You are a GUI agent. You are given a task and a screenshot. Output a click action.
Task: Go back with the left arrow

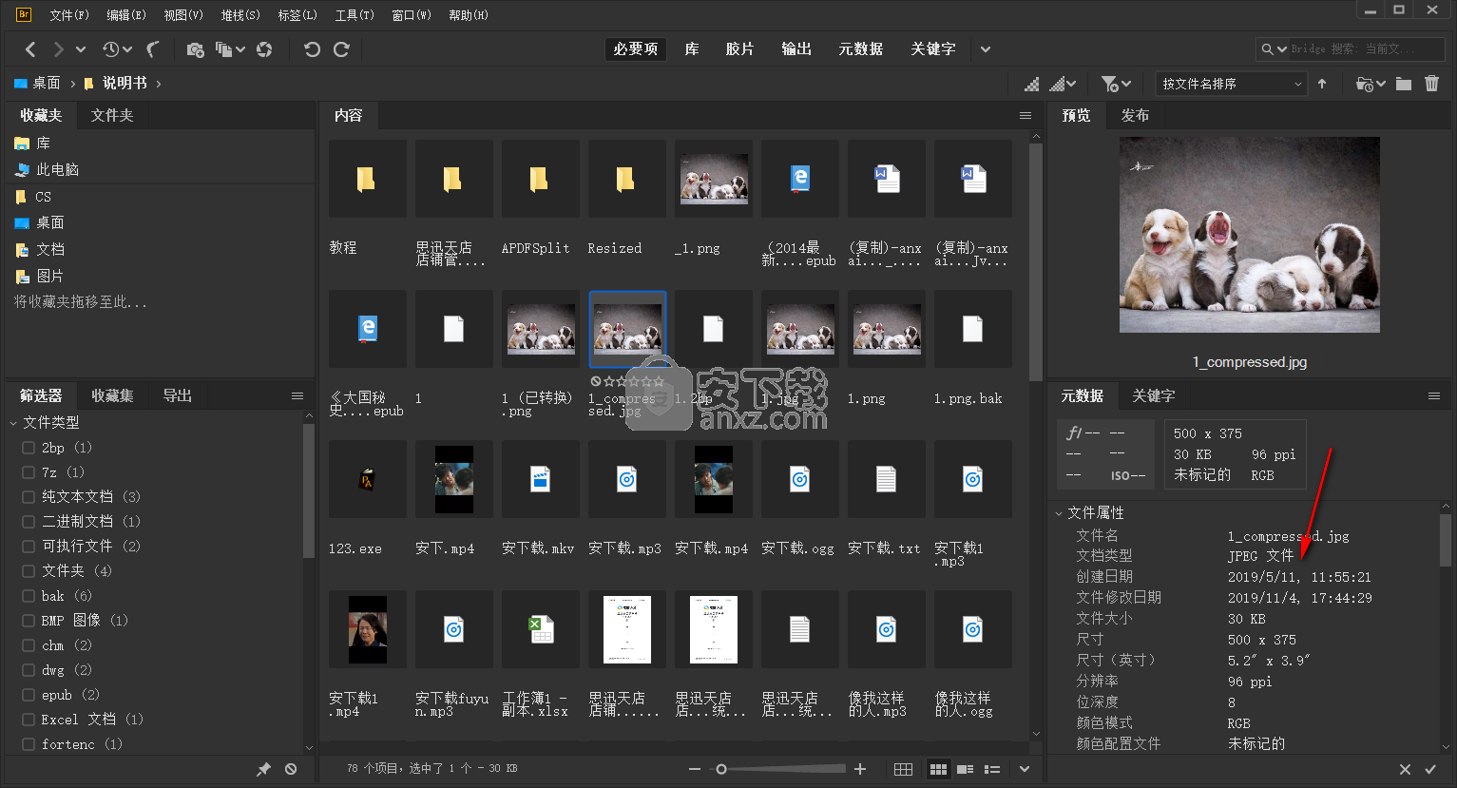pos(30,49)
